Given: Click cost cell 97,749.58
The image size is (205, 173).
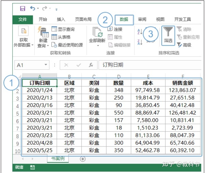Looking at the screenshot, I should (x=148, y=90).
